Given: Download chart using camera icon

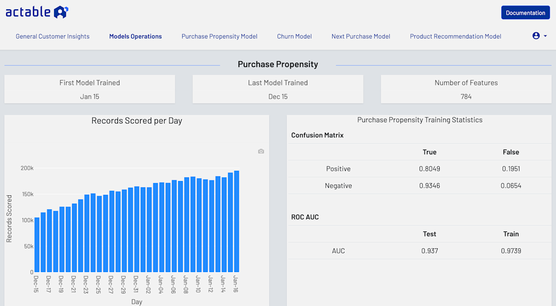Looking at the screenshot, I should tap(261, 151).
